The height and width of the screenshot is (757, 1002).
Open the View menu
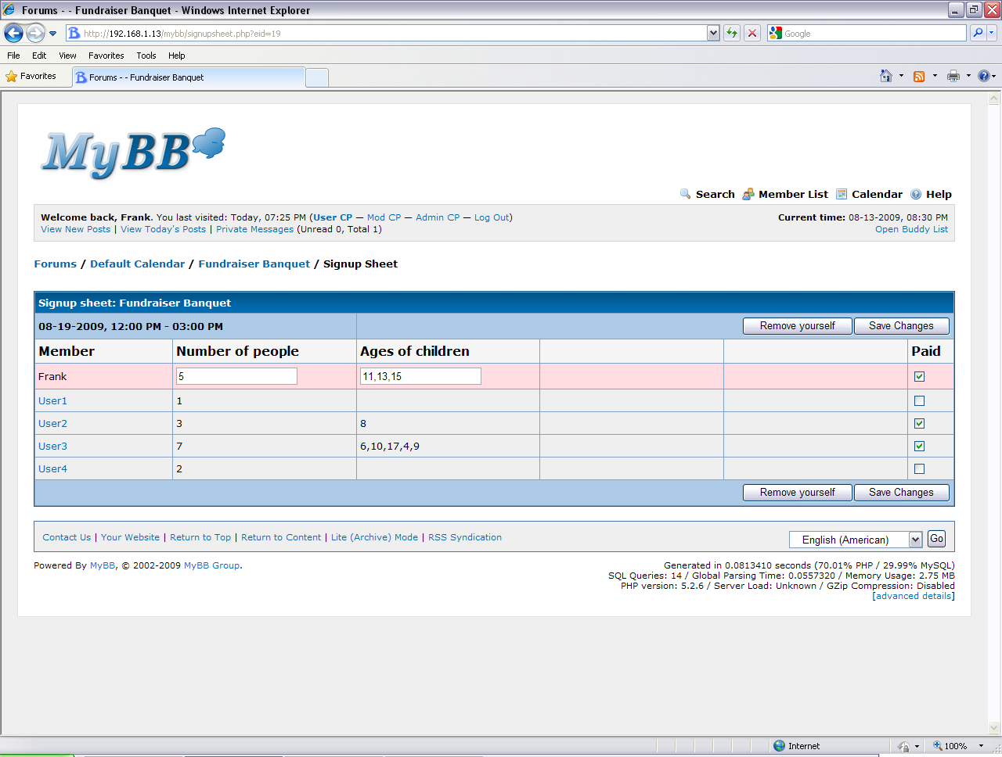[x=67, y=56]
